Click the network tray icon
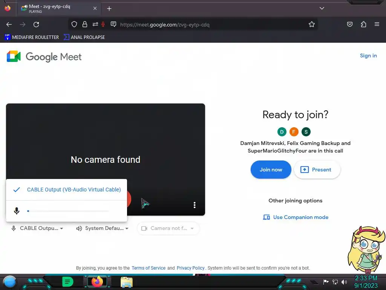The height and width of the screenshot is (290, 386). (335, 282)
